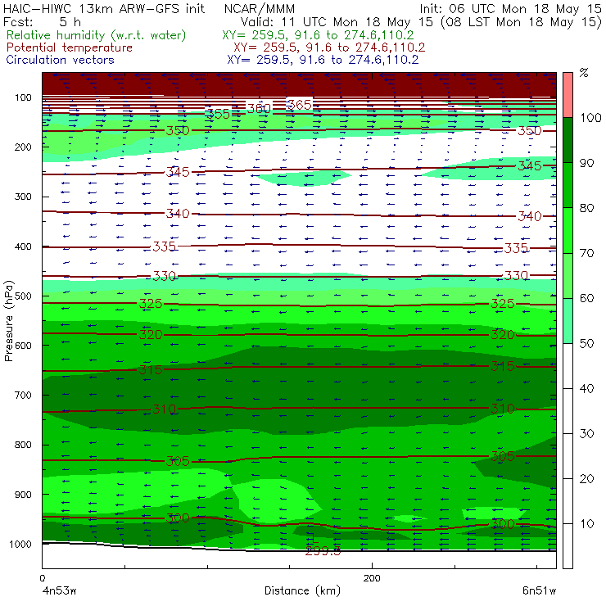Click the left '300' contour label
The image size is (606, 606).
pyautogui.click(x=178, y=518)
